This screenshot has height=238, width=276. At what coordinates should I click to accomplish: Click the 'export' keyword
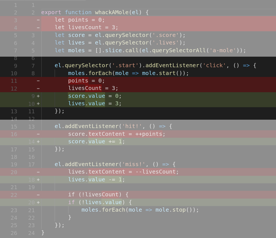[x=51, y=12]
